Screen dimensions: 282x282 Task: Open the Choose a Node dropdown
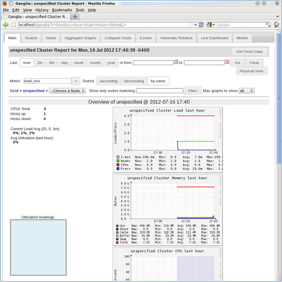point(67,91)
